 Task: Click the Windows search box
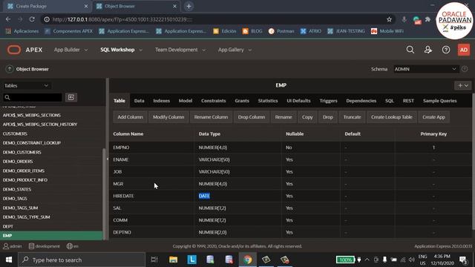click(x=82, y=260)
